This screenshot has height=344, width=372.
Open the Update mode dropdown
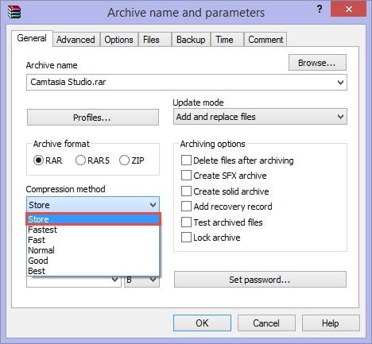[x=260, y=117]
